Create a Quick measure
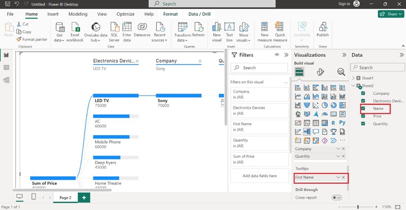 coord(280,32)
